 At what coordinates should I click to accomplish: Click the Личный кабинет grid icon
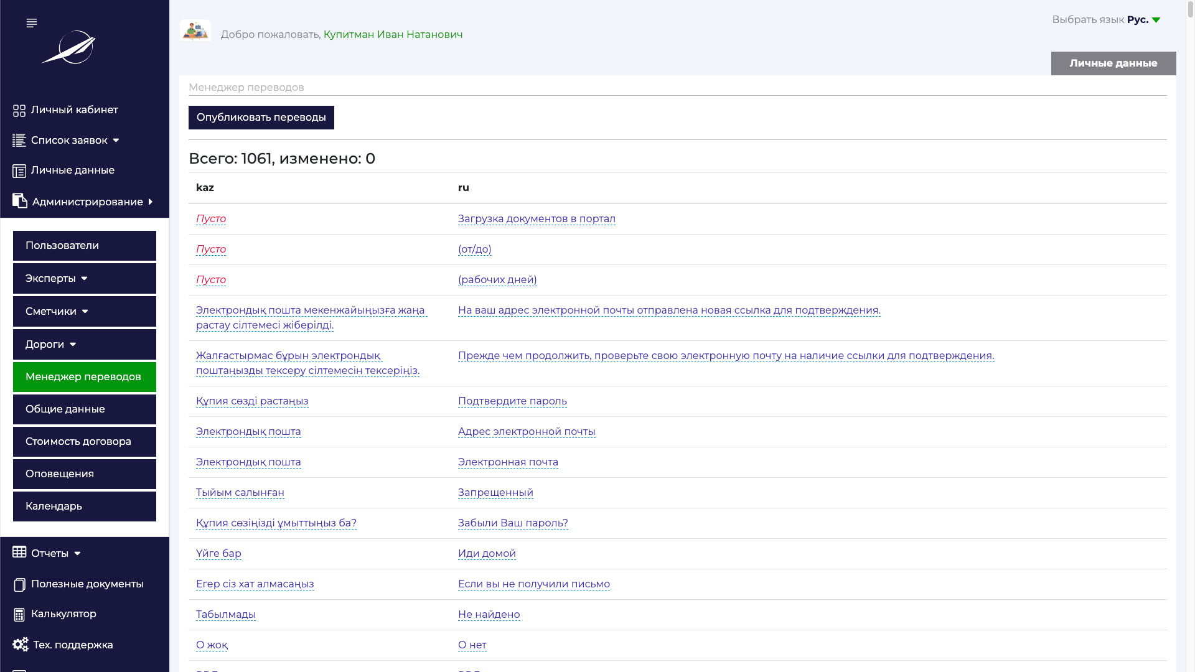(19, 110)
